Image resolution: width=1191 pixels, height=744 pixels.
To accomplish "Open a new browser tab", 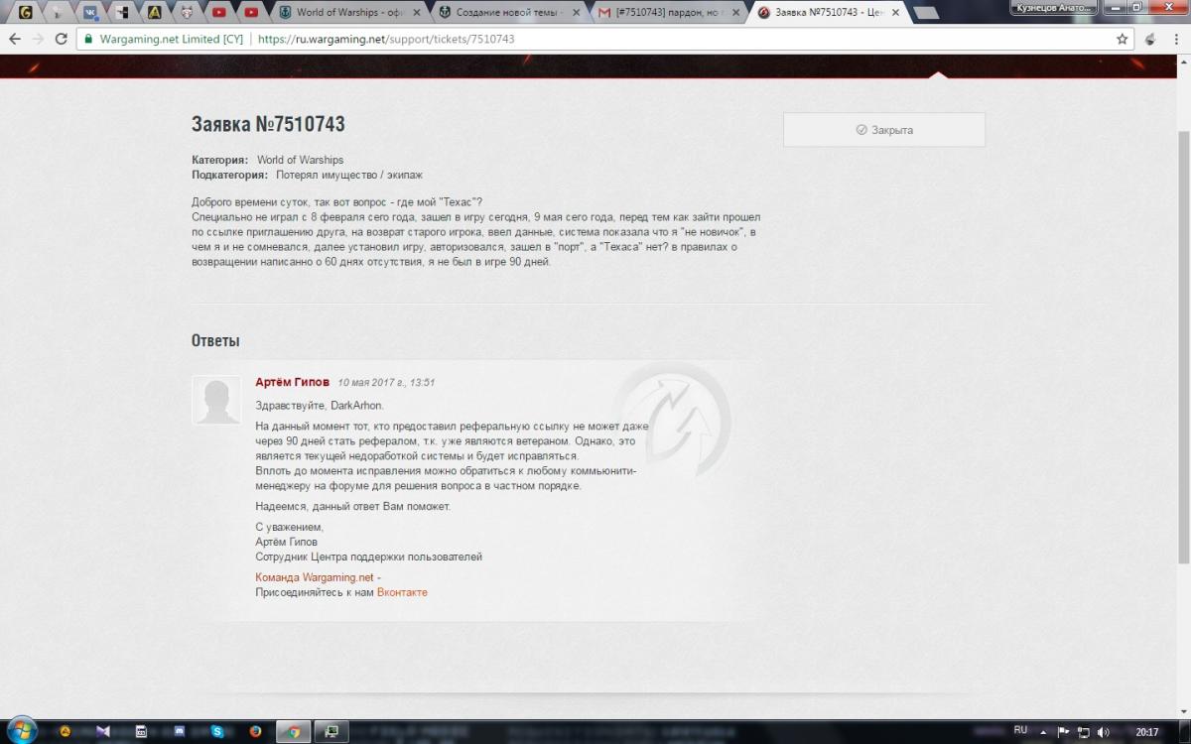I will coord(926,13).
